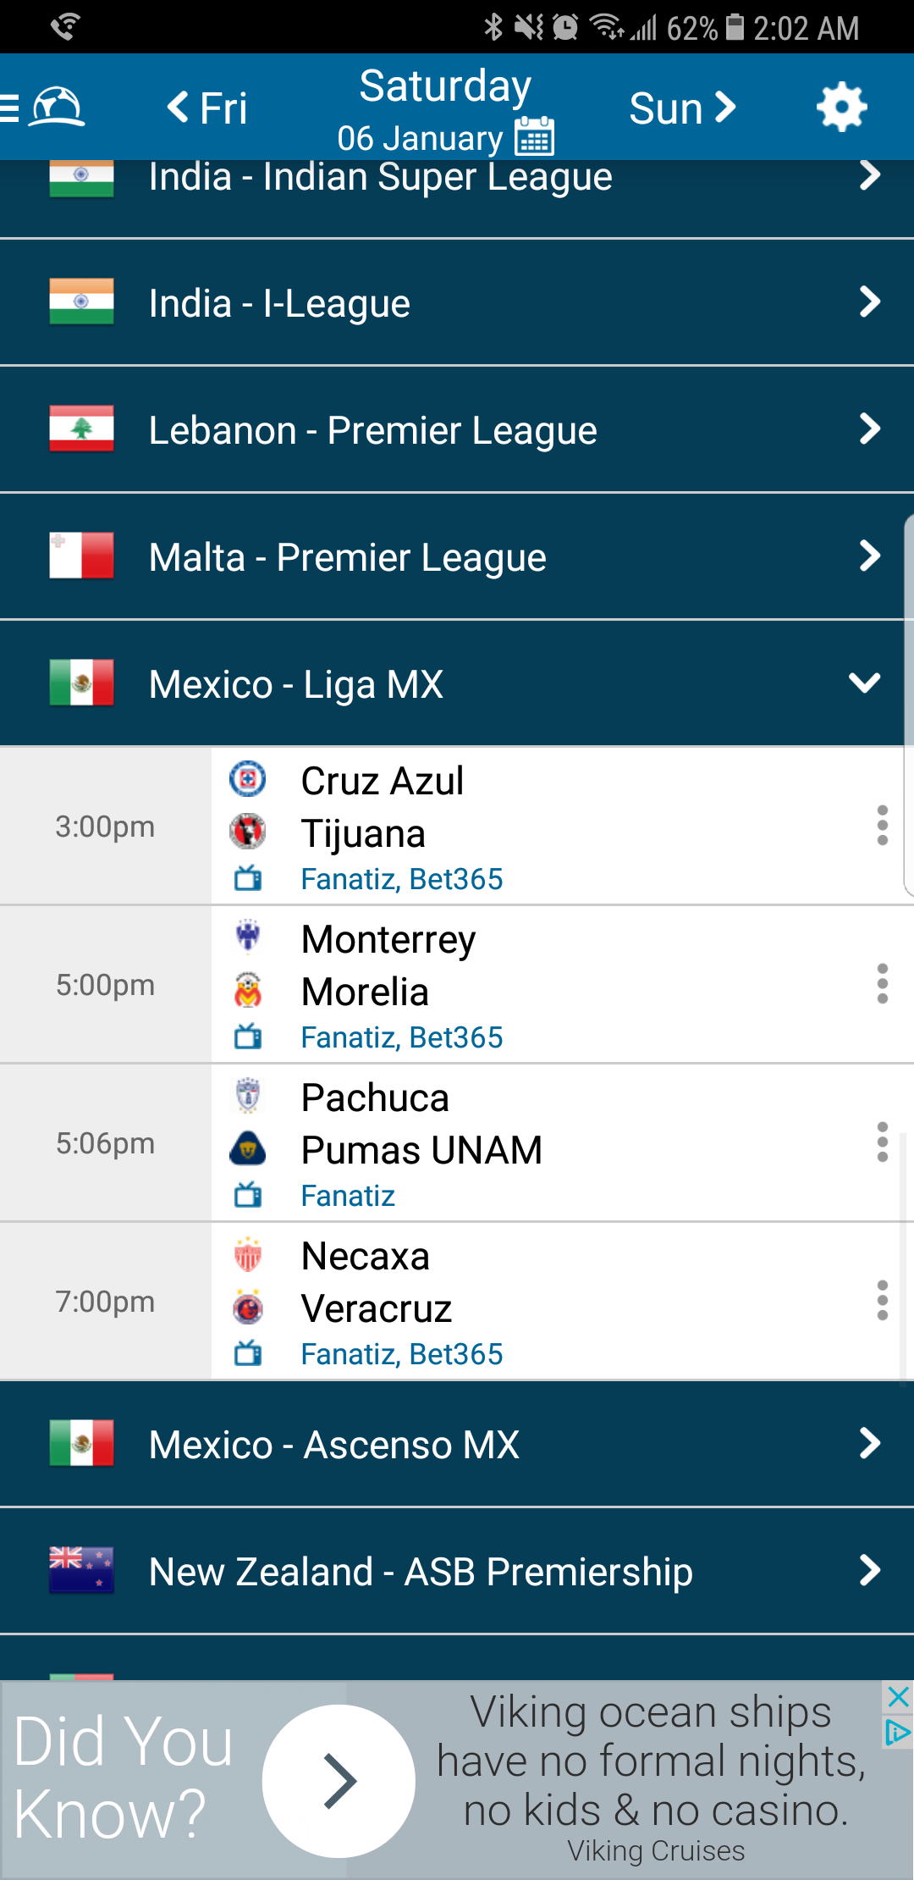Open the soccer menu icon
The height and width of the screenshot is (1880, 914).
56,108
